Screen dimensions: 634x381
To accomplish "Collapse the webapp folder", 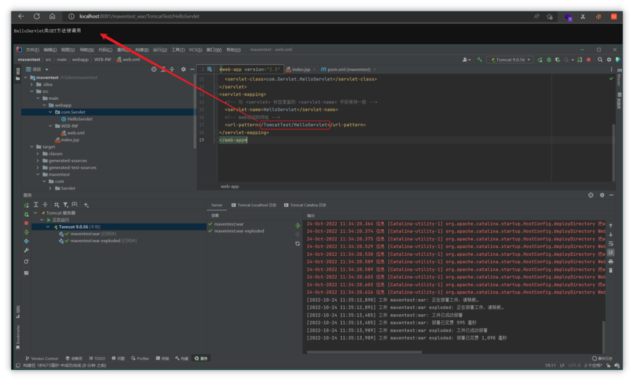I will click(x=45, y=105).
